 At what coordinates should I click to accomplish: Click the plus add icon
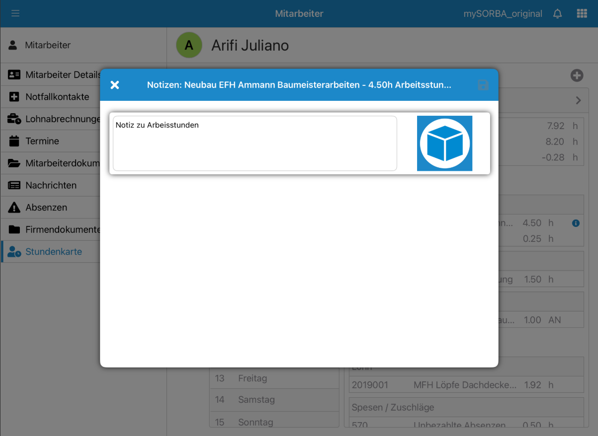[577, 75]
